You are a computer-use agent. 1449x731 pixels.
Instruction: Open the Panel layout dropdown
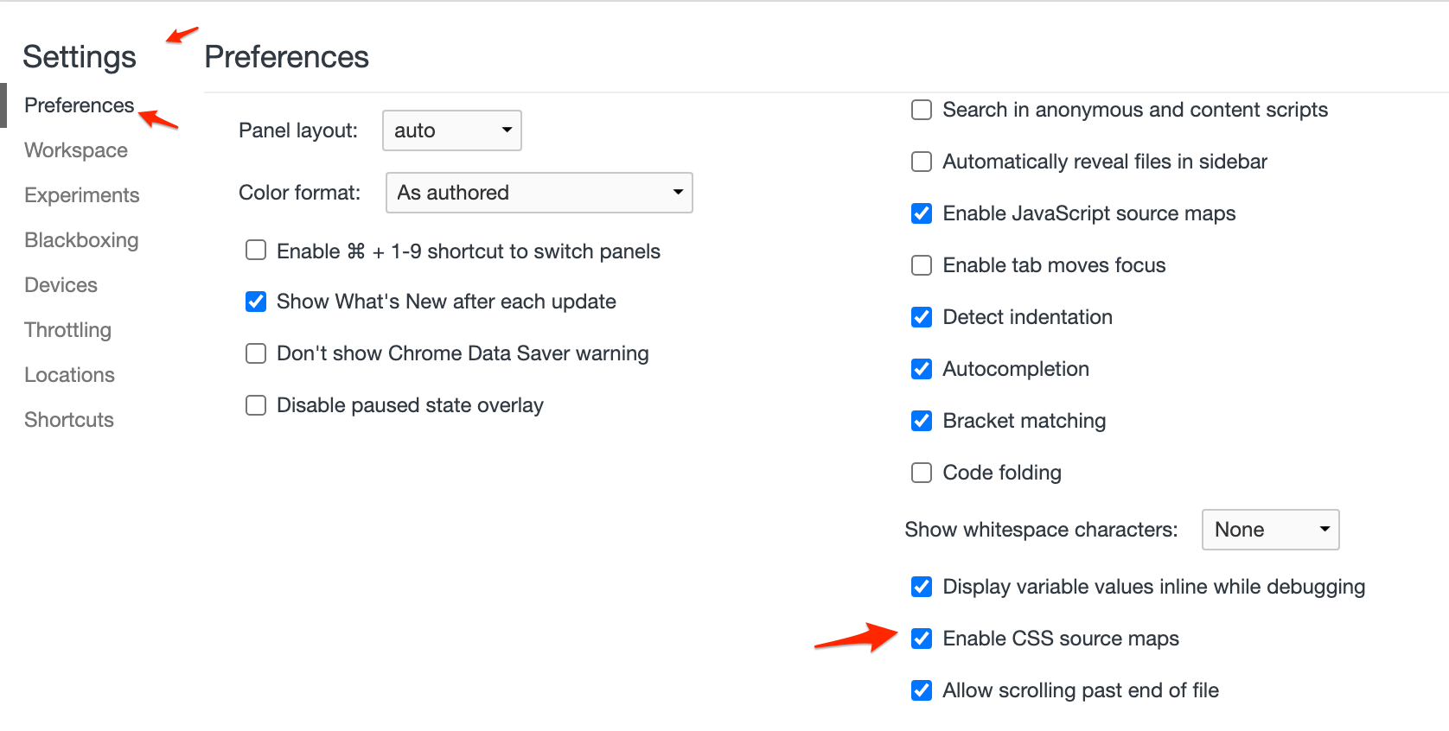click(x=451, y=130)
